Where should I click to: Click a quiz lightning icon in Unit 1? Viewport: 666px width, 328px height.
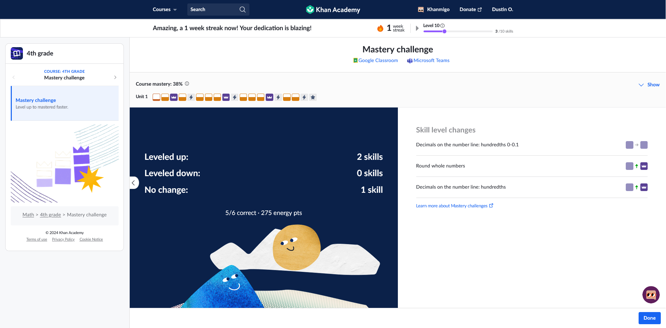point(191,97)
